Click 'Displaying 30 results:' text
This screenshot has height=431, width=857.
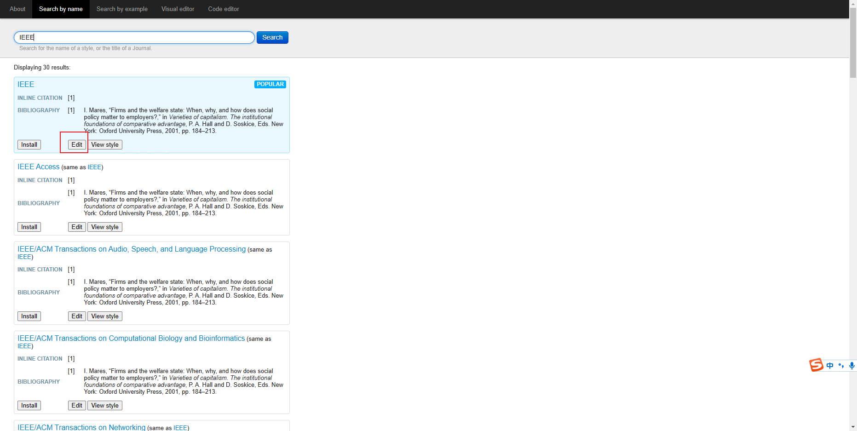click(x=42, y=67)
